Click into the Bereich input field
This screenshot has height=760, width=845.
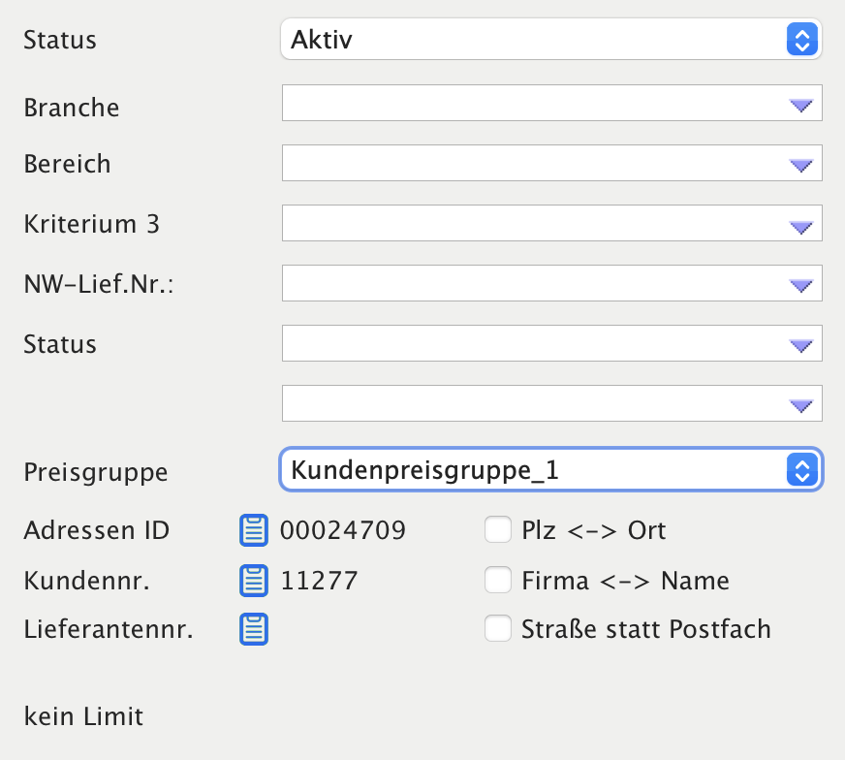pyautogui.click(x=533, y=164)
